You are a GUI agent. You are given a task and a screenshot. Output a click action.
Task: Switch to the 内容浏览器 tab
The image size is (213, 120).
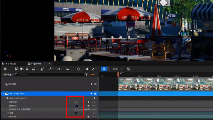tap(9, 64)
